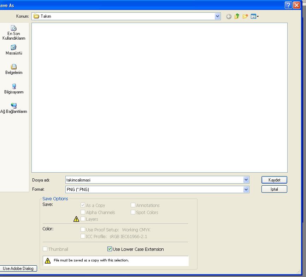Click the Use Adobe Dialog button
306x277 pixels.
tap(18, 269)
